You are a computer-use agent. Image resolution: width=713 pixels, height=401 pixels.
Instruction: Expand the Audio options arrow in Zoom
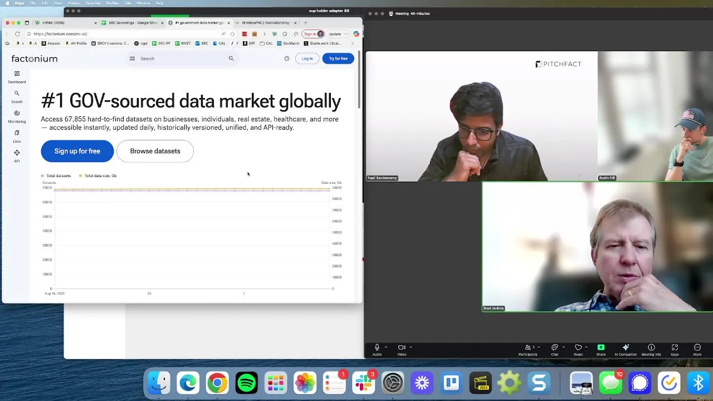tap(385, 348)
